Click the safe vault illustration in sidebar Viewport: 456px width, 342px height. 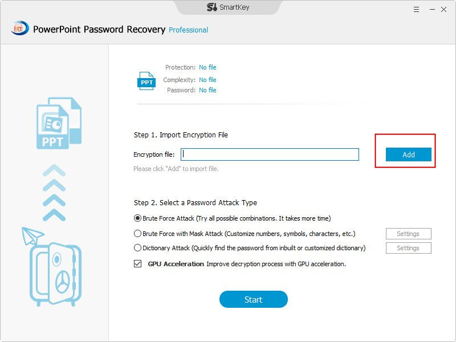(55, 274)
